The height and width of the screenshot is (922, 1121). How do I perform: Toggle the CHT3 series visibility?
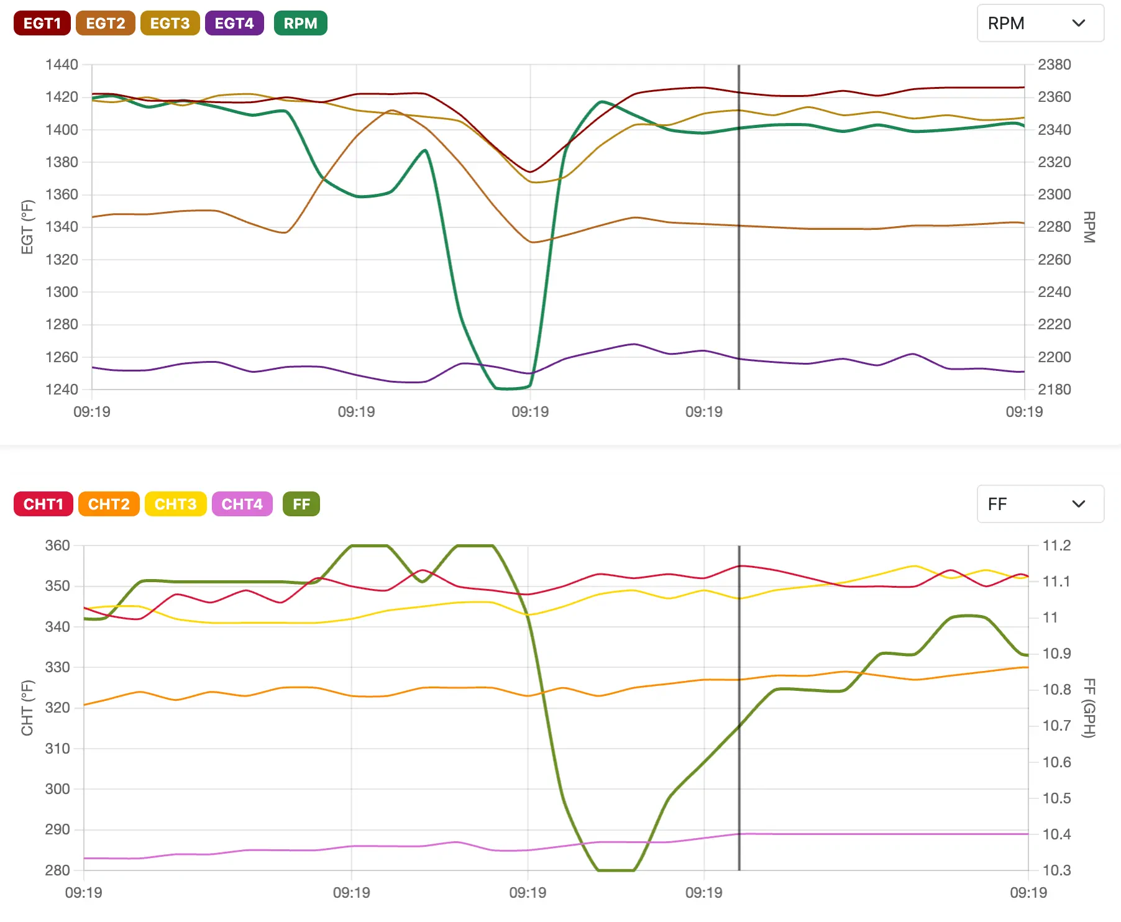tap(175, 504)
